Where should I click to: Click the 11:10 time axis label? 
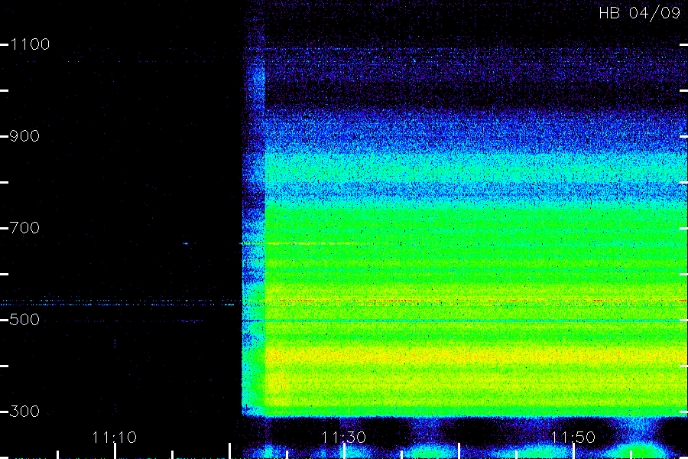tap(114, 438)
